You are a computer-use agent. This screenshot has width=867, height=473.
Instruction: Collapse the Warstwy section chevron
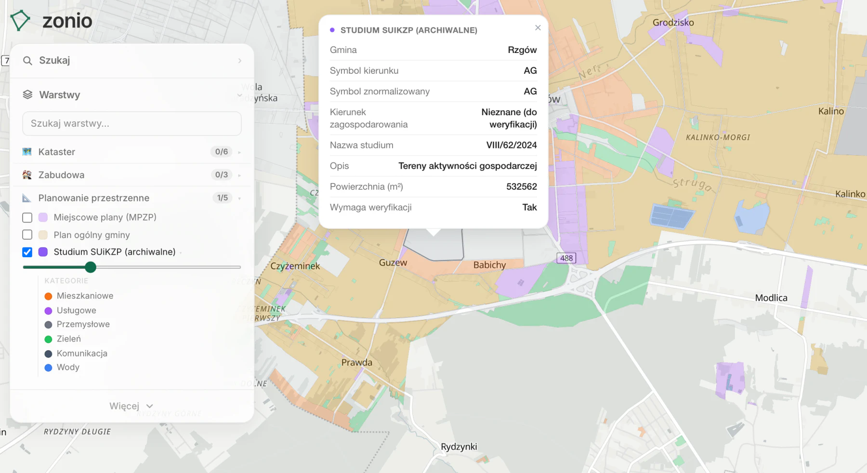tap(240, 95)
